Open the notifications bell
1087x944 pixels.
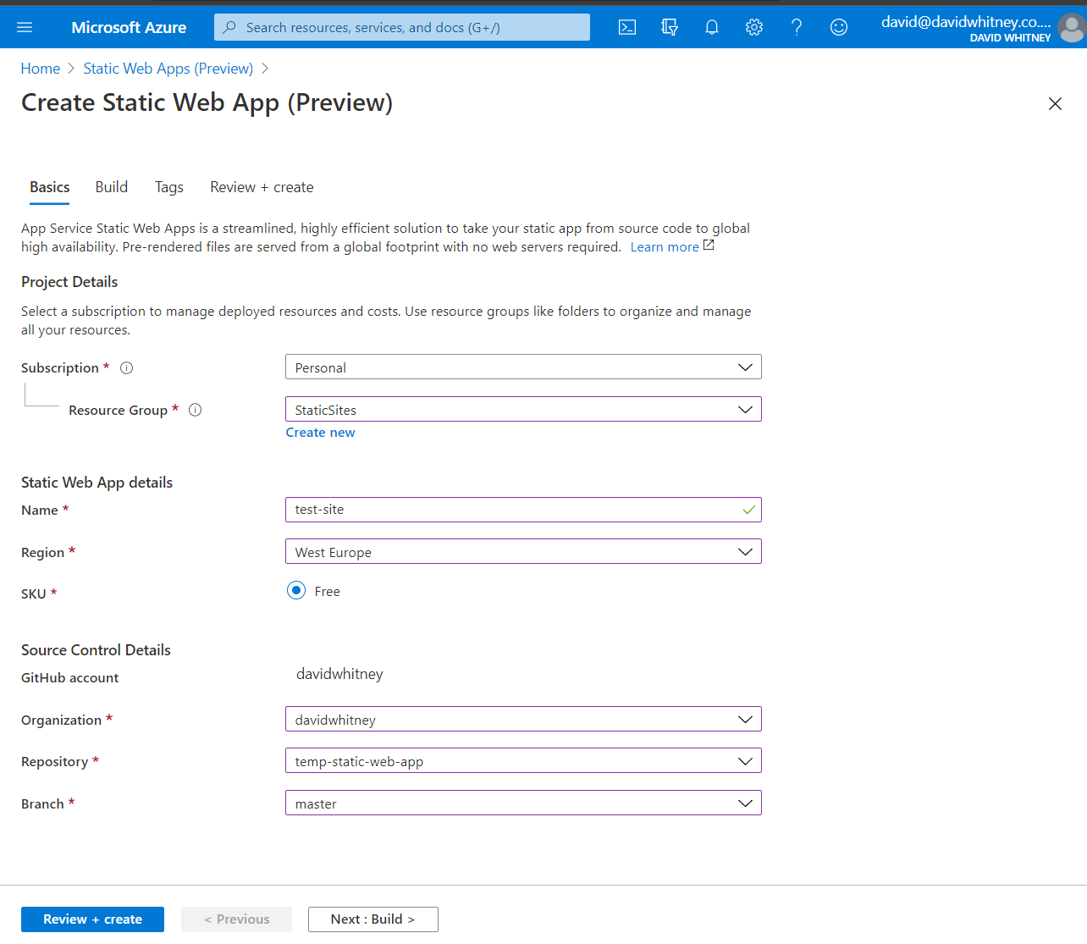coord(712,27)
